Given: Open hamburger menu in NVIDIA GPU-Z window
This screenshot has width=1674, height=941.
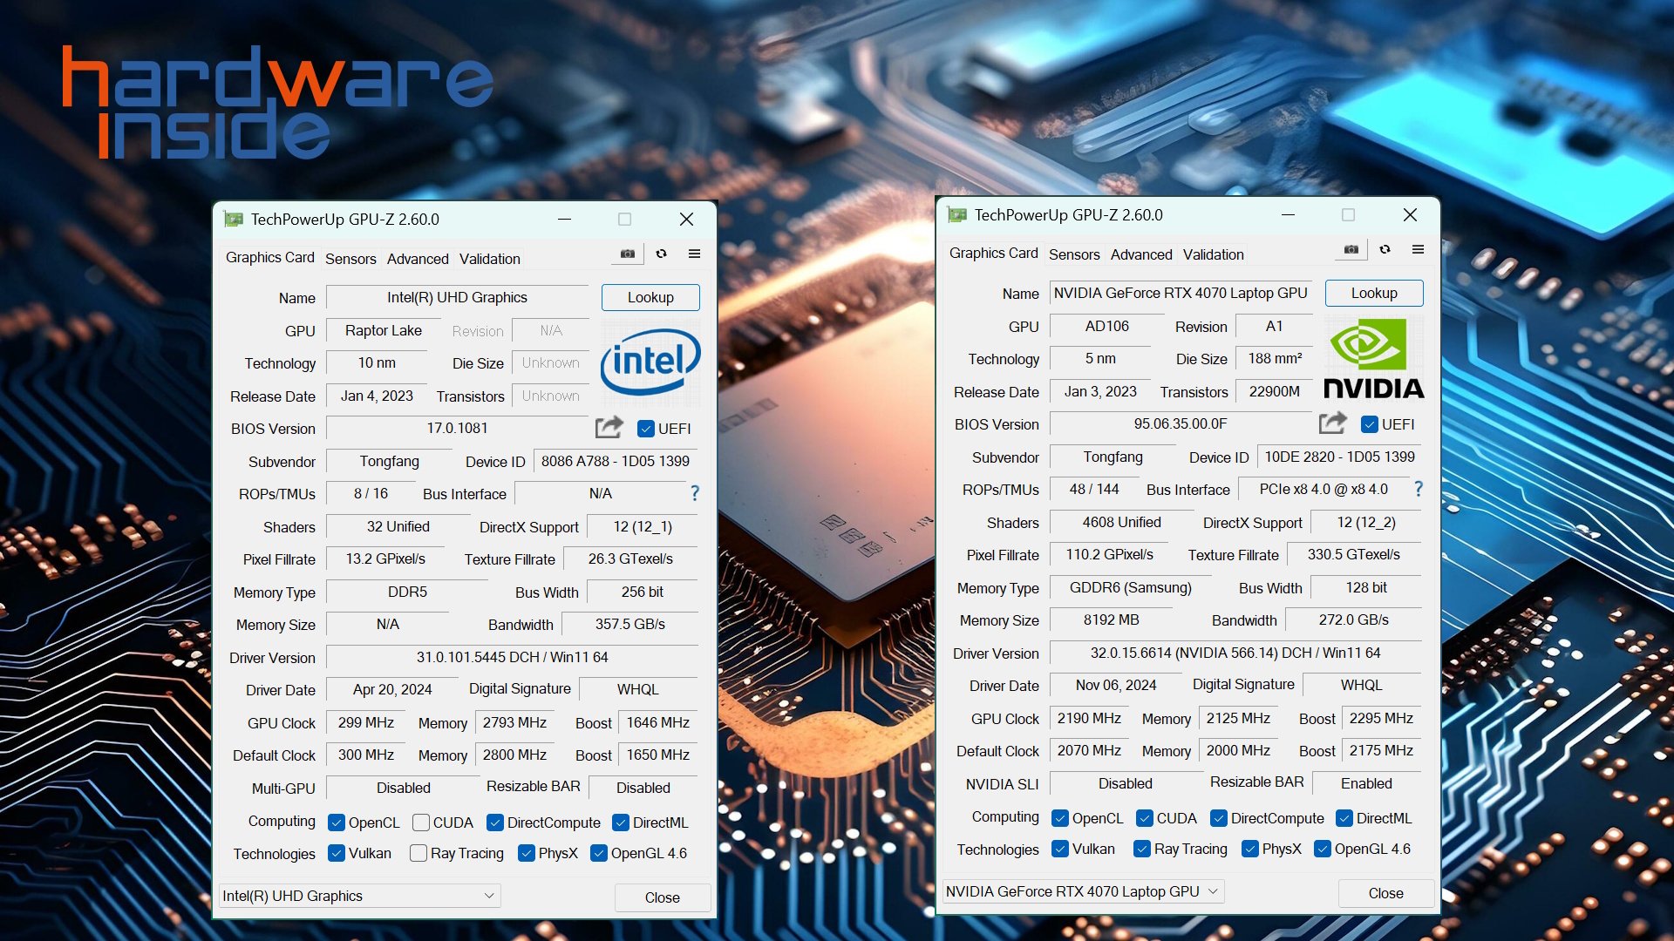Looking at the screenshot, I should 1419,249.
